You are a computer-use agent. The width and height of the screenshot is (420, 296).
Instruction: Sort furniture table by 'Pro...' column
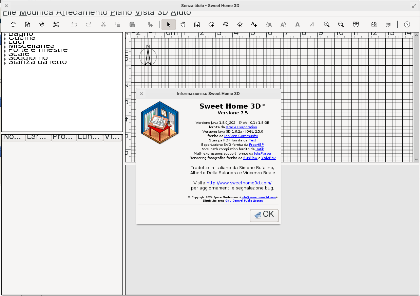point(64,138)
